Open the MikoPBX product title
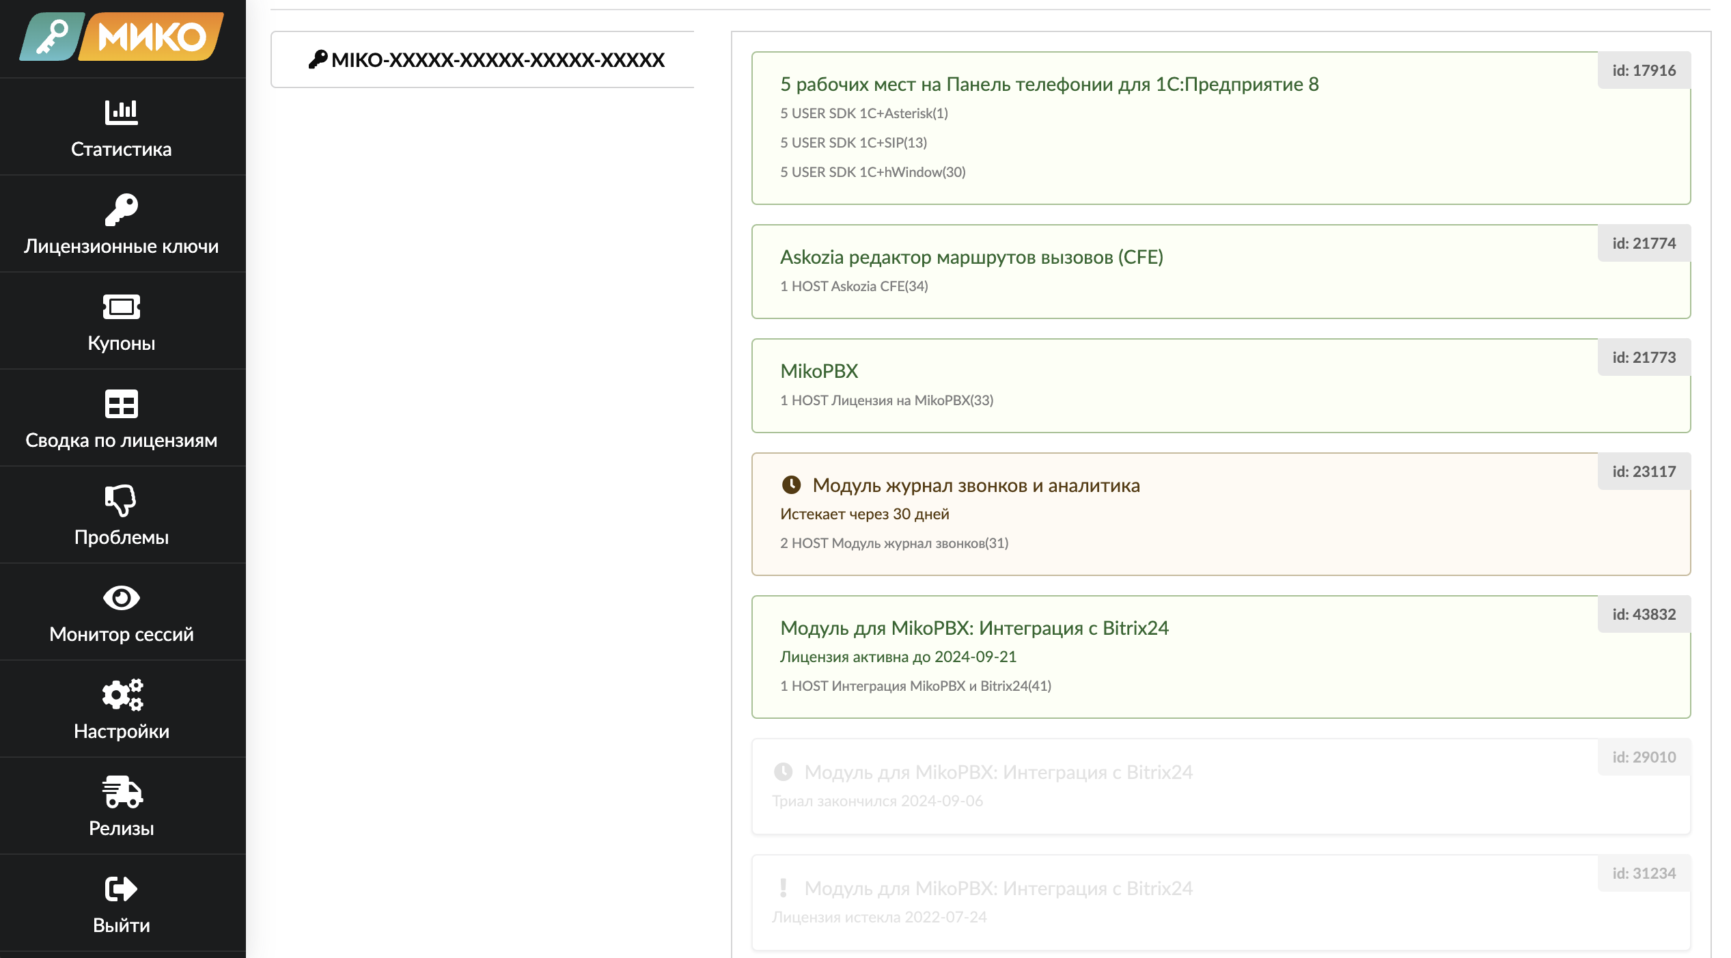 pyautogui.click(x=819, y=371)
